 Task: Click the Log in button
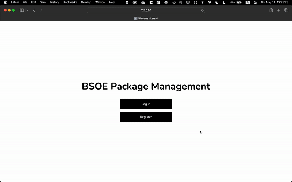(146, 104)
